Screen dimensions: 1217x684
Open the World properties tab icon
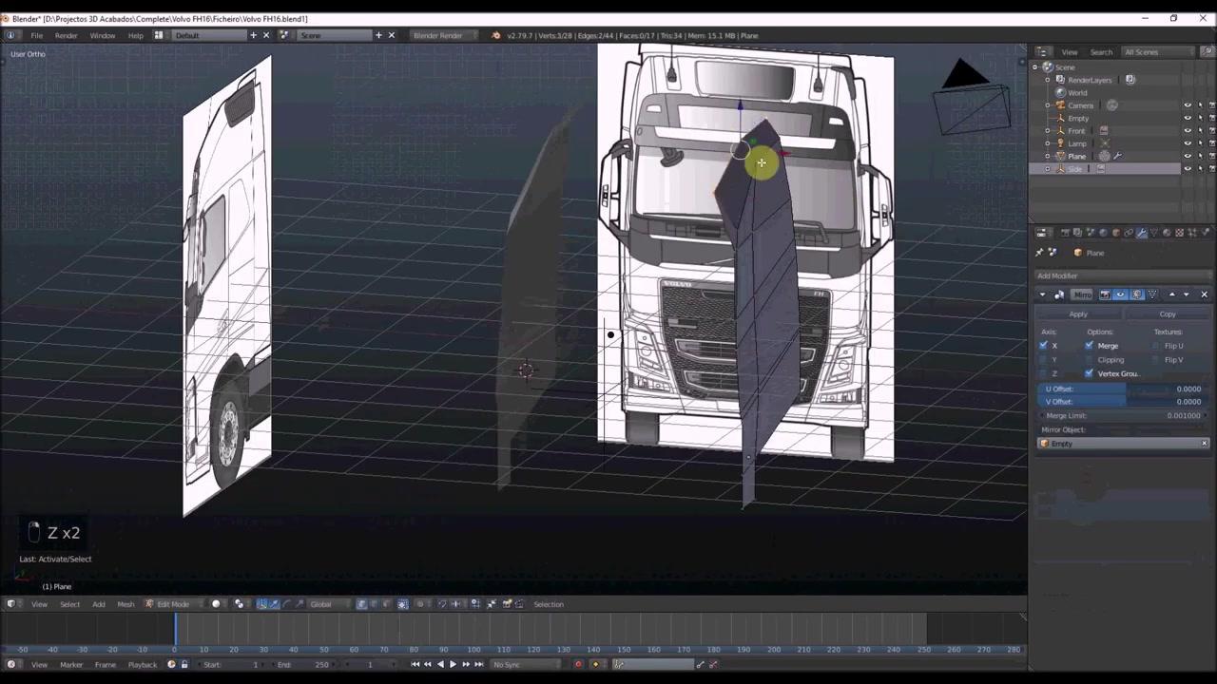1103,232
